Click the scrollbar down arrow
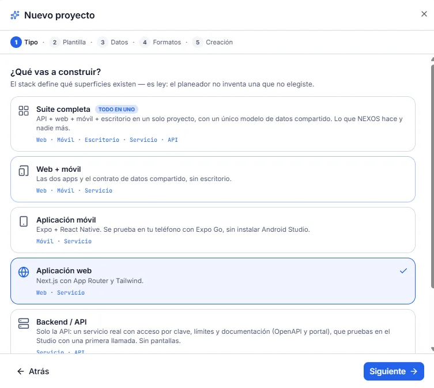 (x=432, y=349)
